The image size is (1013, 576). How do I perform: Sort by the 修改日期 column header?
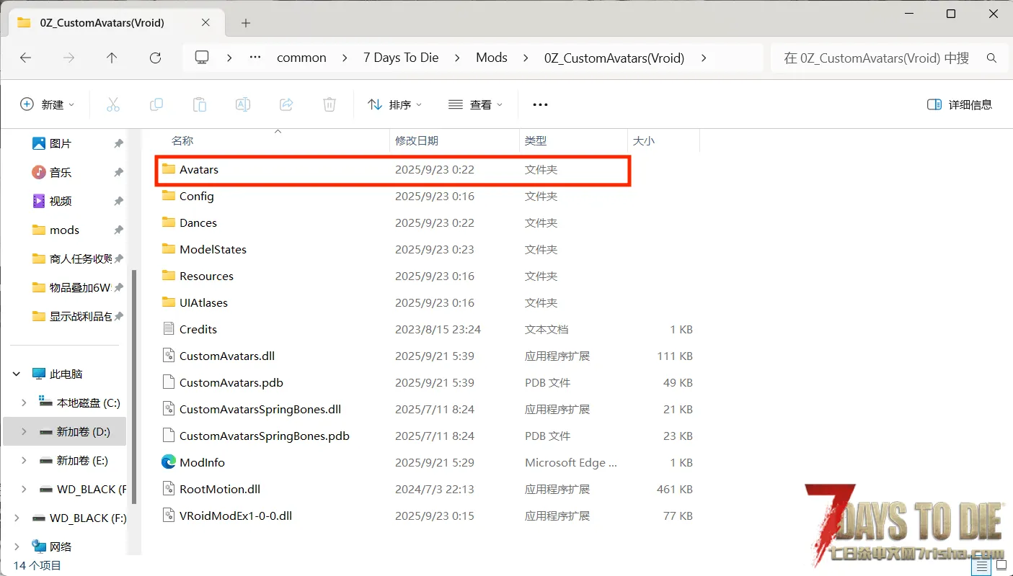point(417,140)
